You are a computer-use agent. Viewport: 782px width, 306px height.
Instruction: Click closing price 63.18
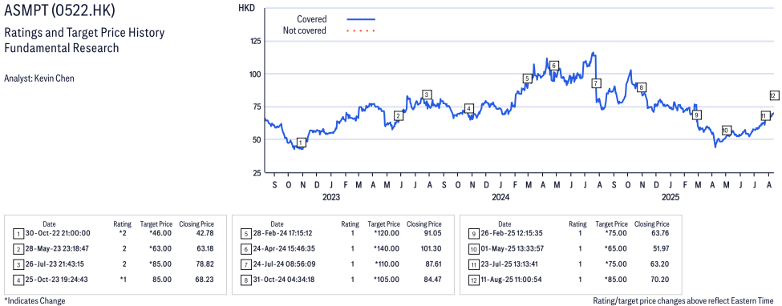205,248
